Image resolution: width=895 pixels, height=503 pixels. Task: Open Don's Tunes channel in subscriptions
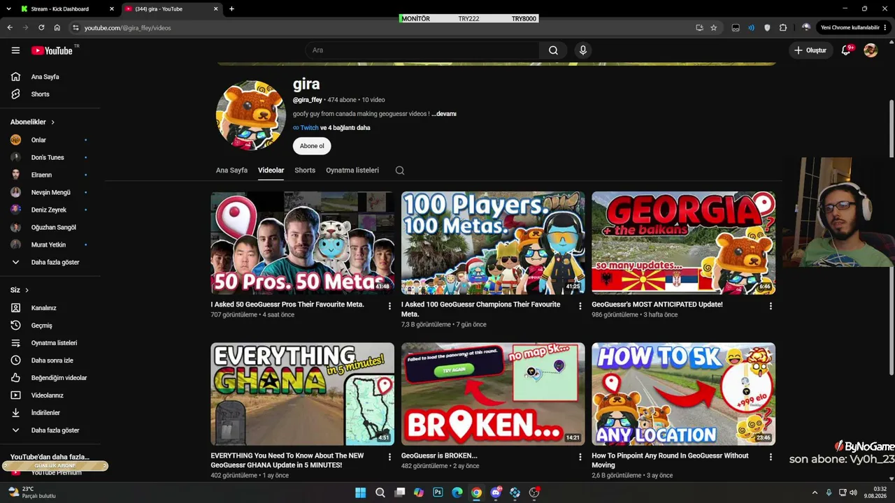[x=48, y=158]
